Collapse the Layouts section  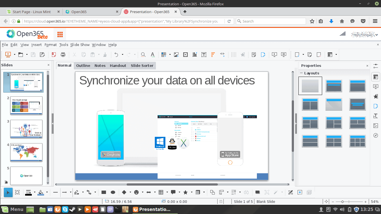pyautogui.click(x=301, y=73)
